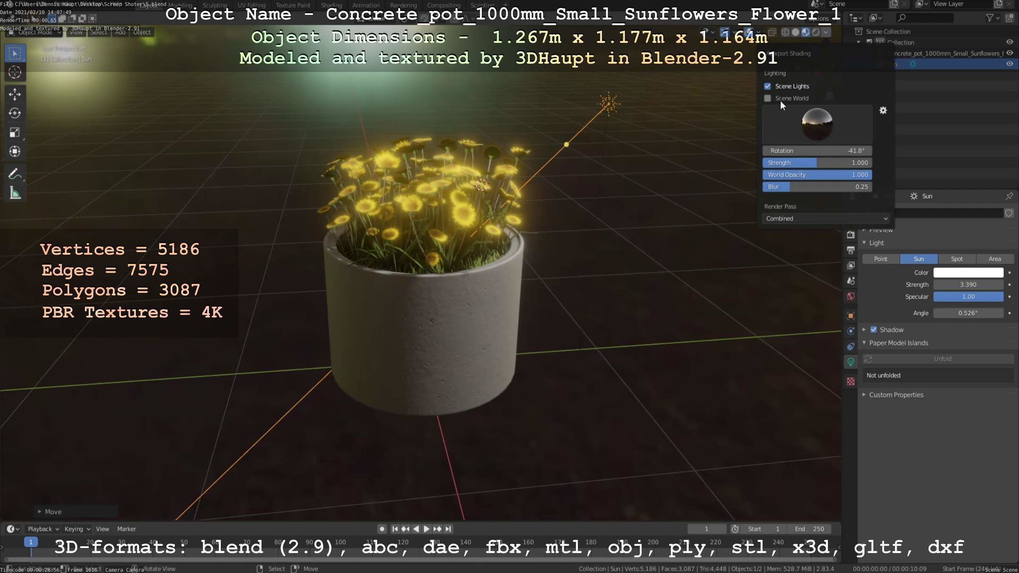
Task: Play animation in reverse
Action: click(x=416, y=529)
